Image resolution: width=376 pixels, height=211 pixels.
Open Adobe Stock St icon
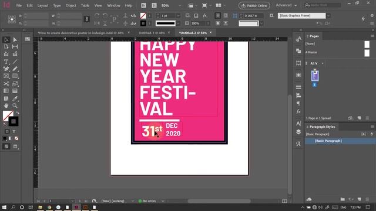154,5
